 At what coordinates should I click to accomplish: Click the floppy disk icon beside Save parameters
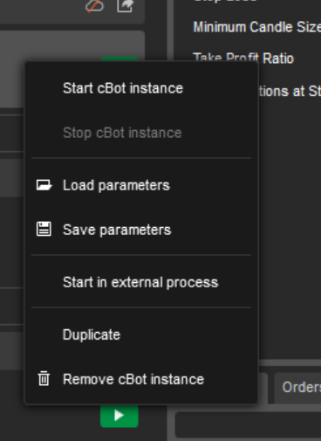coord(44,229)
